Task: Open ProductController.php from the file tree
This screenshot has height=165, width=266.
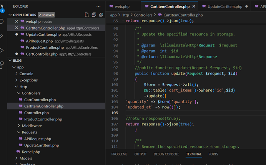Action: pos(43,119)
